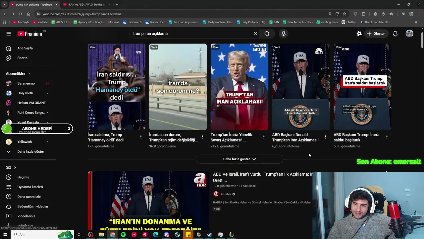The image size is (424, 239).
Task: Expand shorts shelf with 'Daha fazla göster'
Action: coord(239,159)
